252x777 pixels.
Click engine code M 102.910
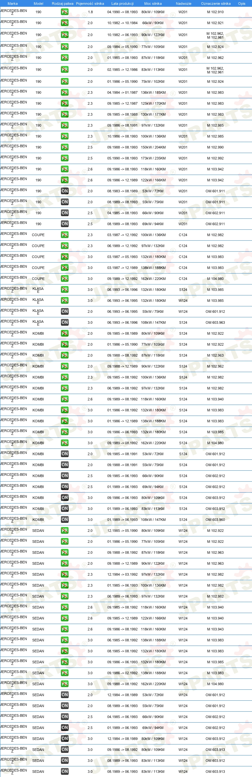pyautogui.click(x=215, y=12)
